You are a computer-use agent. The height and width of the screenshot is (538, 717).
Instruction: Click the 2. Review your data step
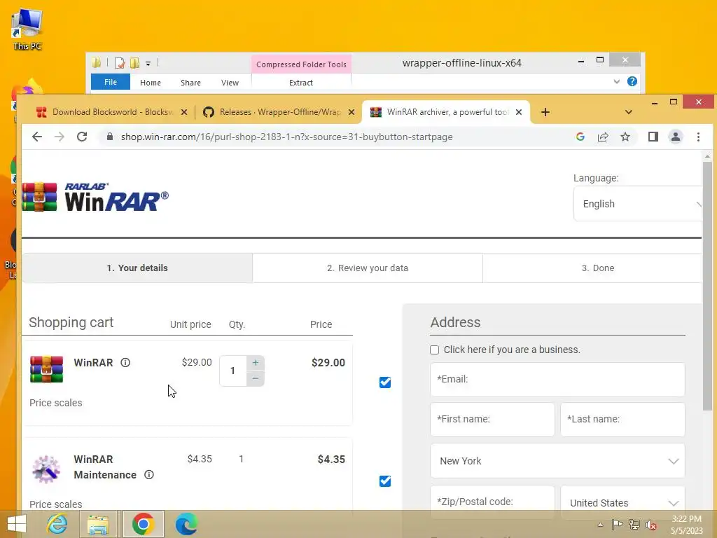tap(367, 268)
